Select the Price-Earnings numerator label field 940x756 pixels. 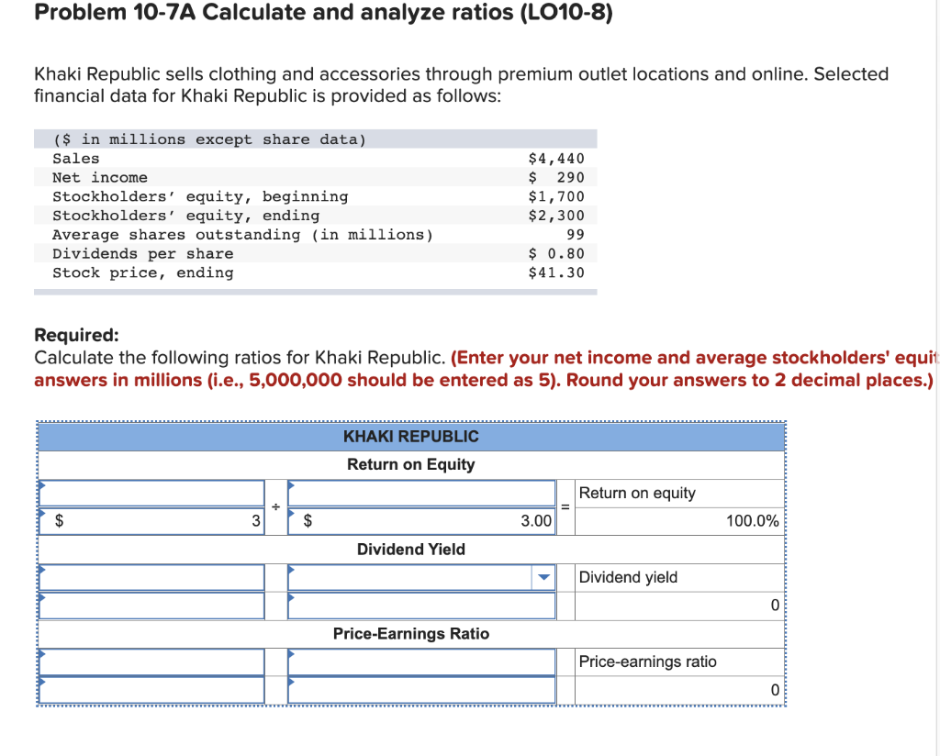(x=151, y=661)
